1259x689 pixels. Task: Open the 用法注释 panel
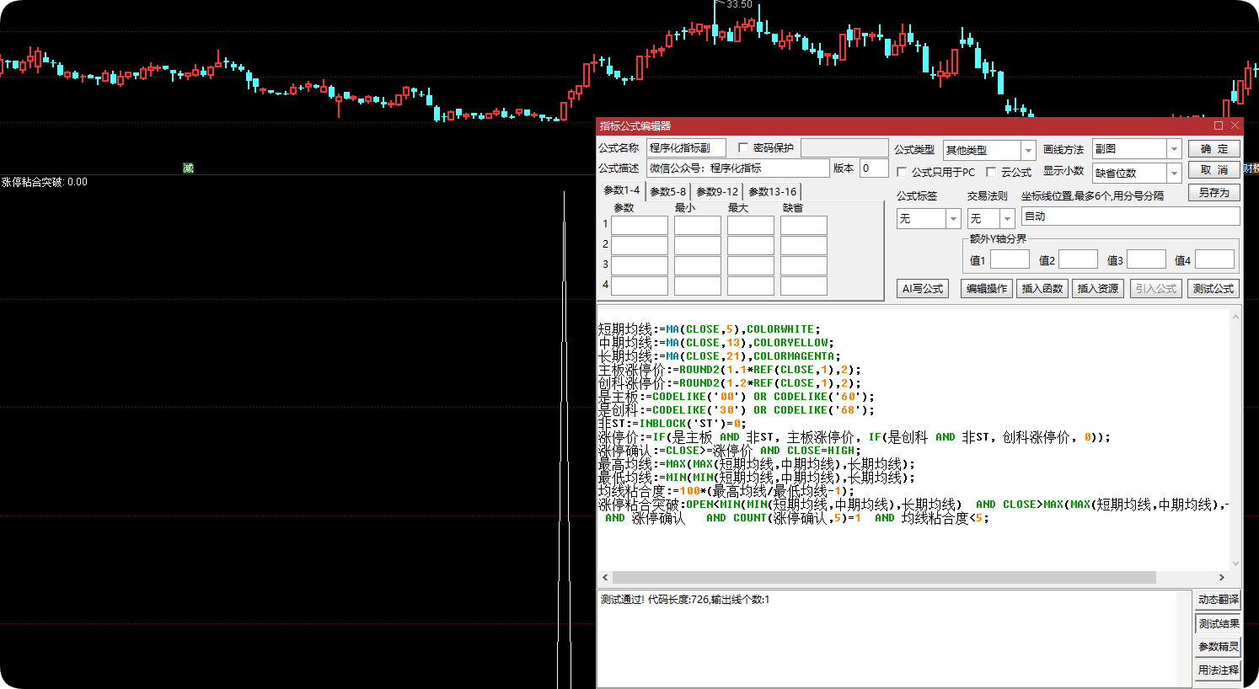click(x=1219, y=670)
